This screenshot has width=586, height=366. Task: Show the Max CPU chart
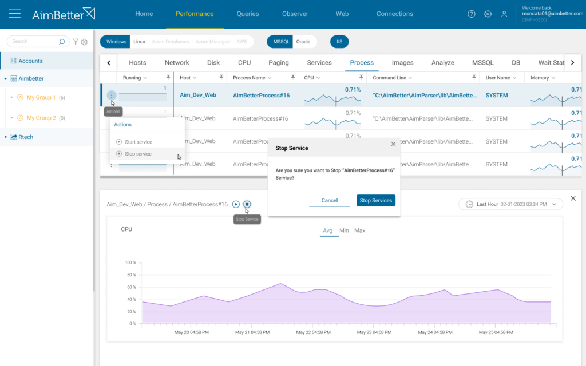point(359,230)
